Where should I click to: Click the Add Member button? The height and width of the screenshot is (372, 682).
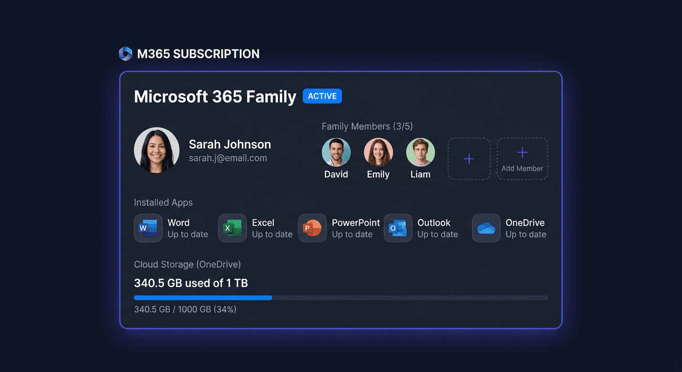(x=522, y=158)
